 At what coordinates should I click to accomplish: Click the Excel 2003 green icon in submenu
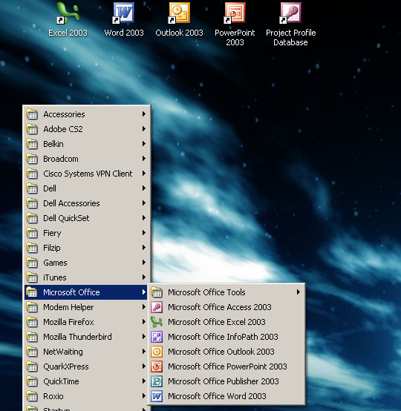(x=157, y=322)
